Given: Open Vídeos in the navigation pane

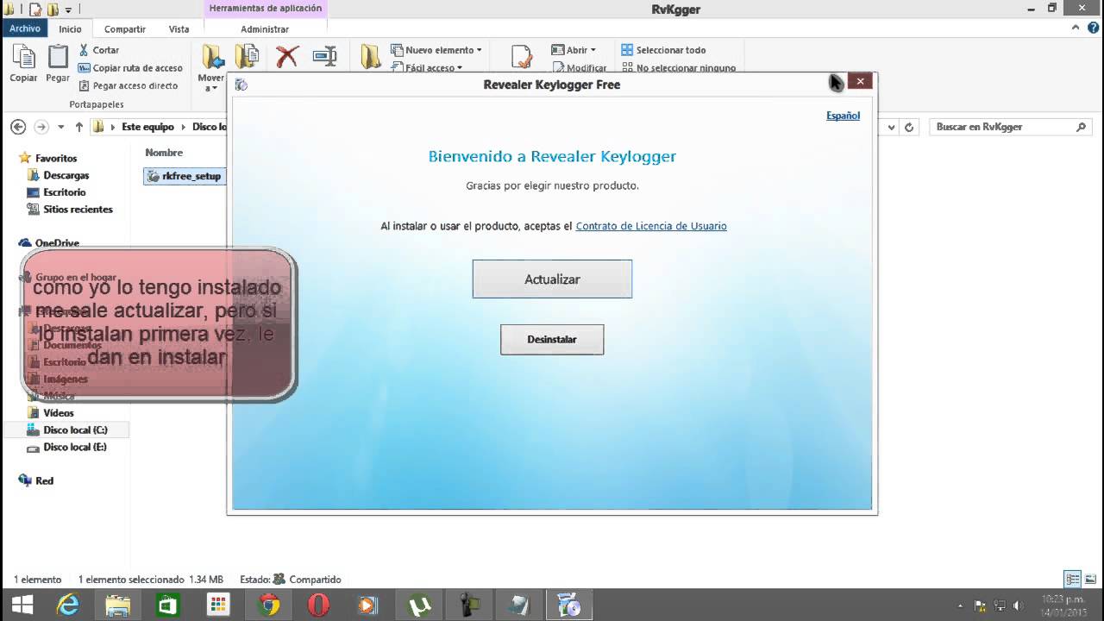Looking at the screenshot, I should 59,413.
